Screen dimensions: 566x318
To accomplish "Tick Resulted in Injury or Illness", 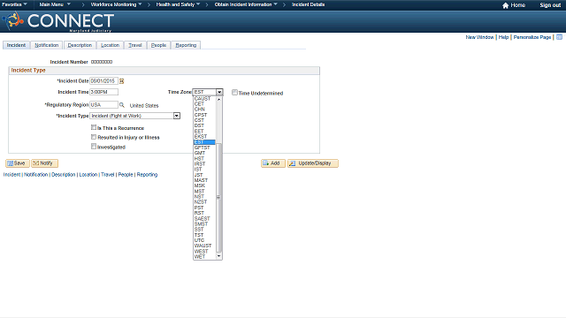I will (94, 137).
